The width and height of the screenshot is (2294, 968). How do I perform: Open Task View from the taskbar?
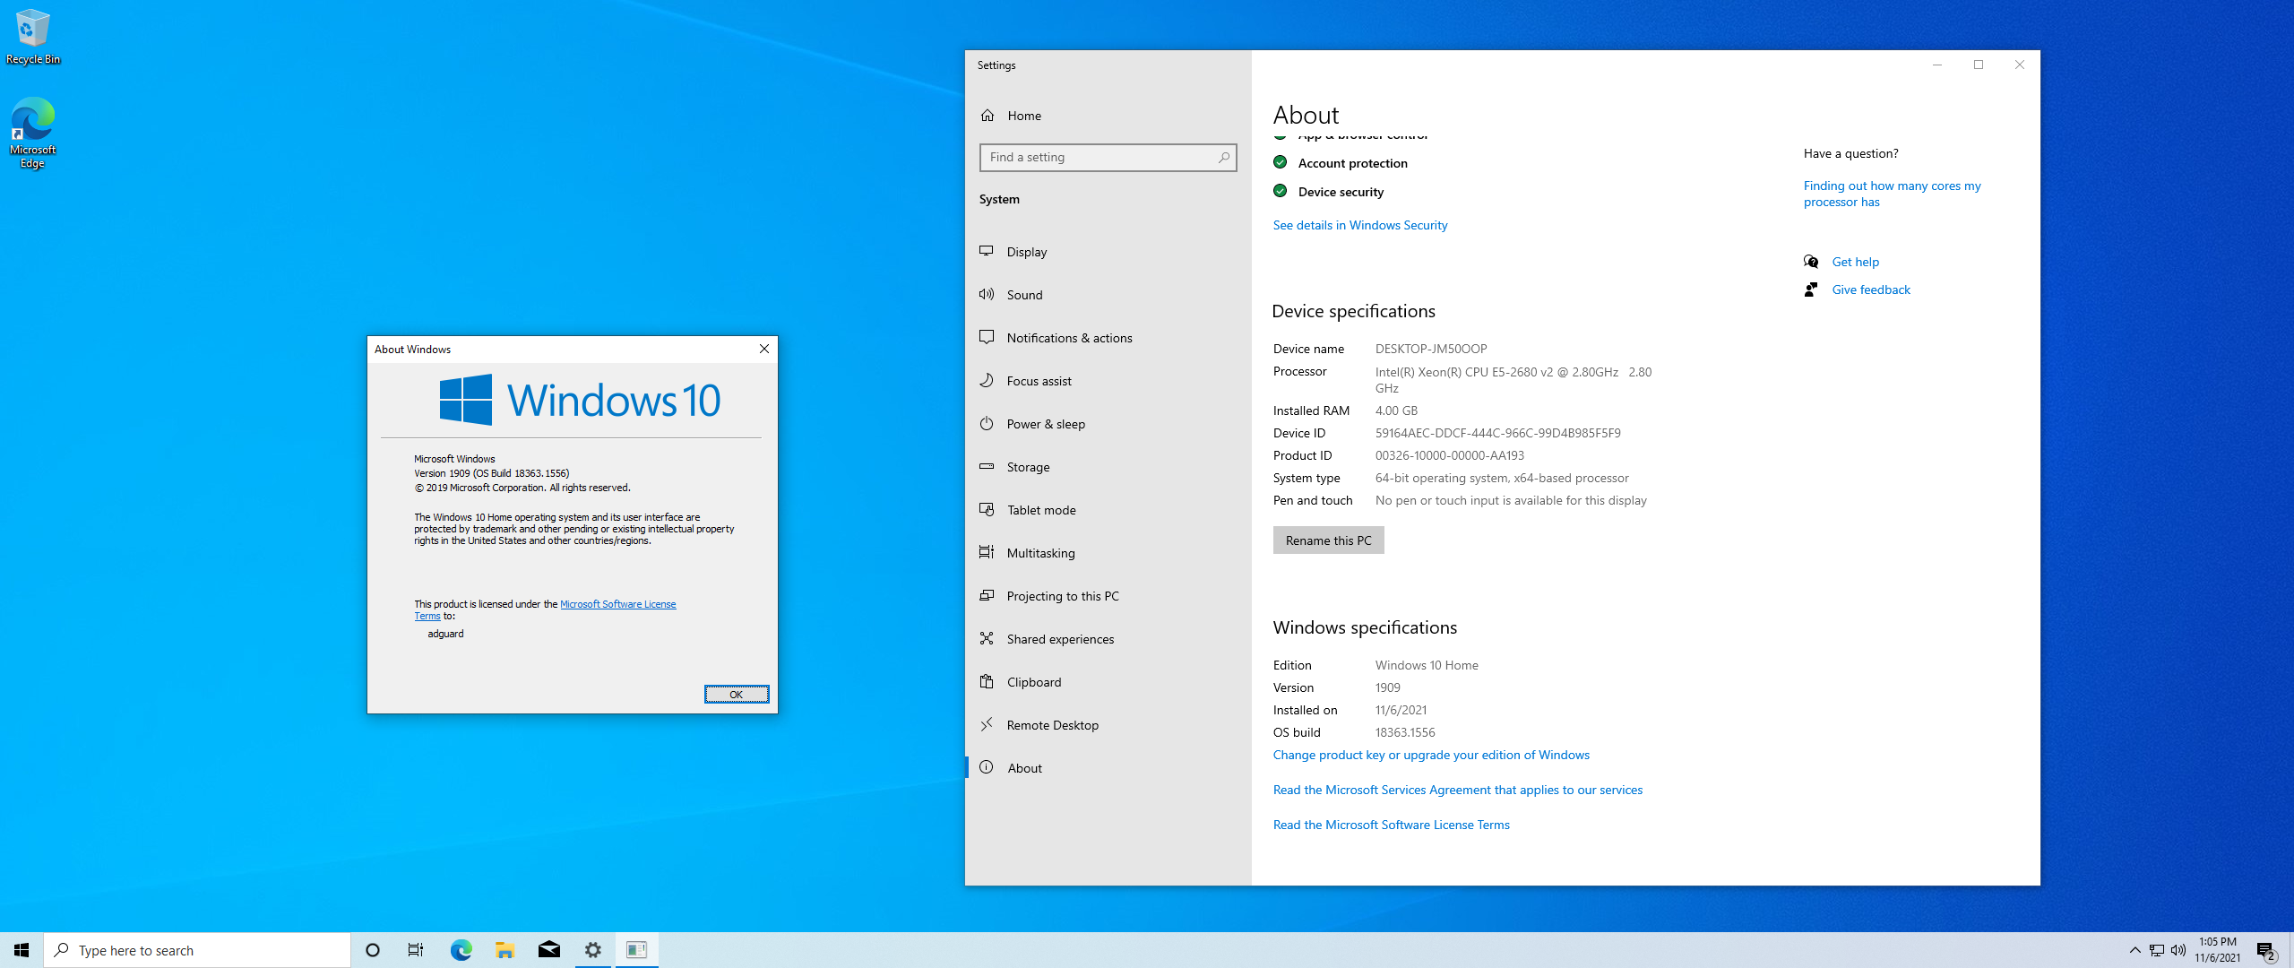coord(416,950)
